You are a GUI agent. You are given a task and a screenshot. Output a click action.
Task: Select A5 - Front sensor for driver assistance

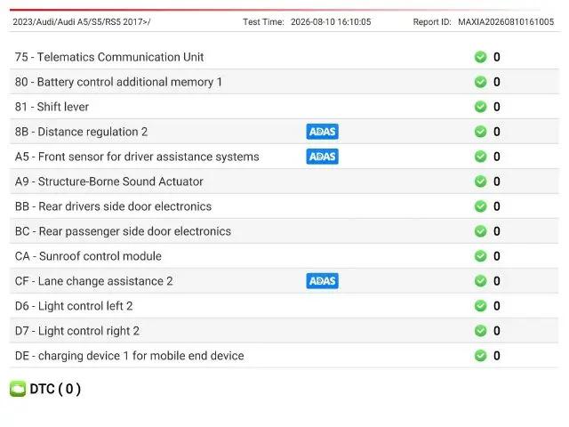(284, 157)
